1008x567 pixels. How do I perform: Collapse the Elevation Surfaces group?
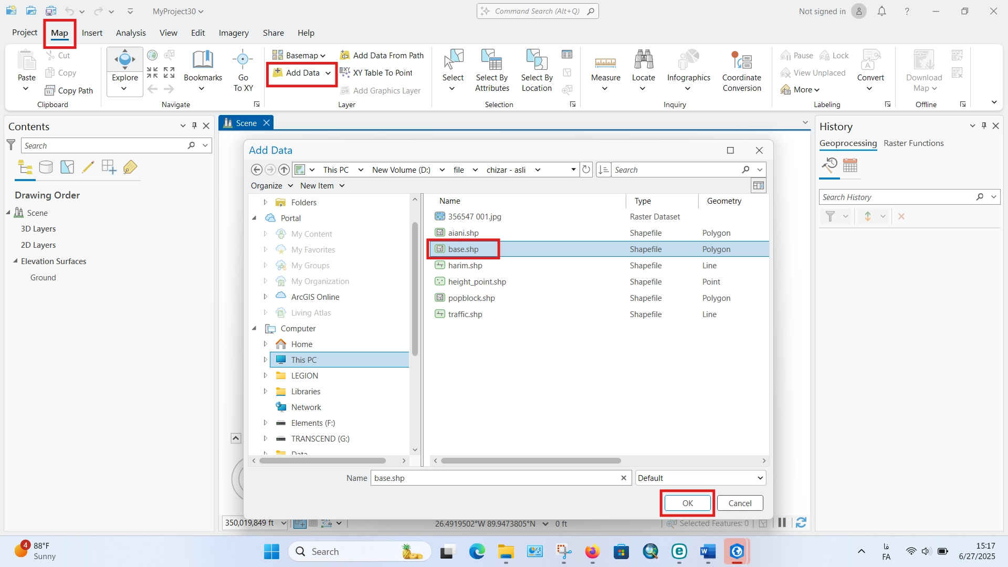pos(15,261)
